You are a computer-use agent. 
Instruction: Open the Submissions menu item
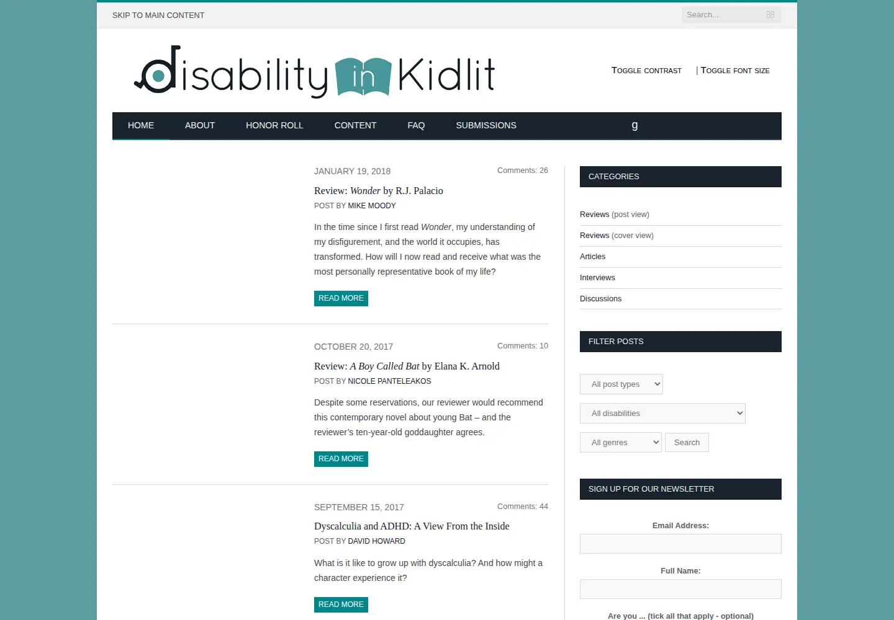tap(486, 125)
